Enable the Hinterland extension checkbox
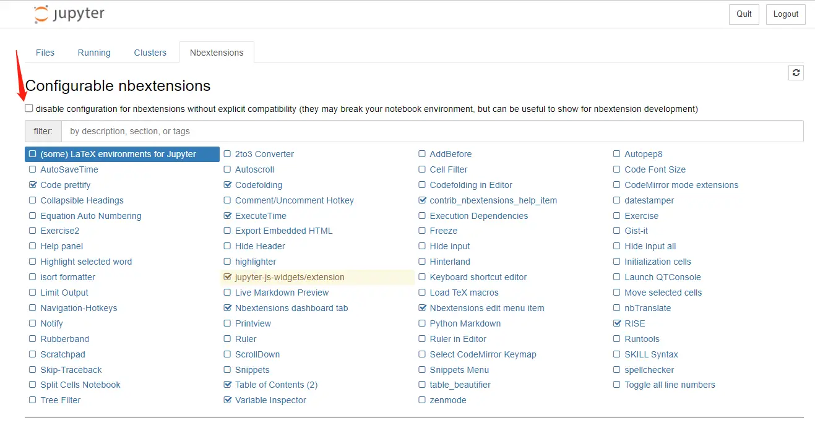Screen dimensions: 815x423 click(x=422, y=262)
